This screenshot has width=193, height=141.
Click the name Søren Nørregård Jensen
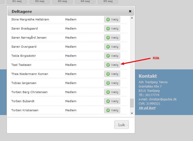tap(29, 38)
